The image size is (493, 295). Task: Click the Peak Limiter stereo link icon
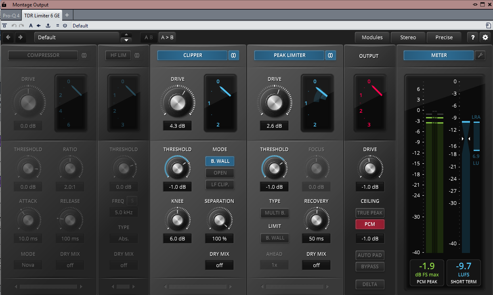tap(330, 55)
